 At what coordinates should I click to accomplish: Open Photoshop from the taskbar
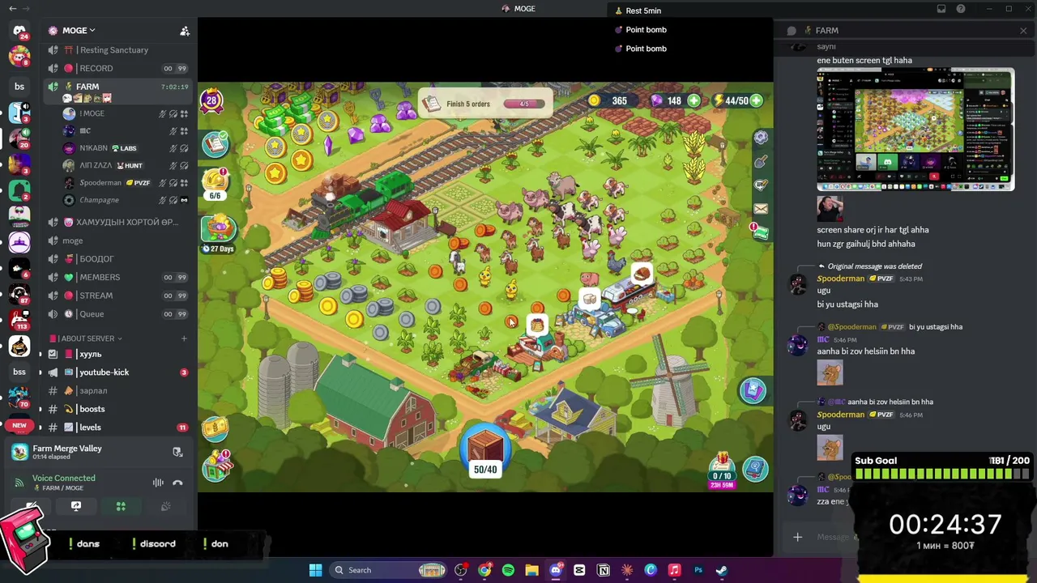point(698,570)
